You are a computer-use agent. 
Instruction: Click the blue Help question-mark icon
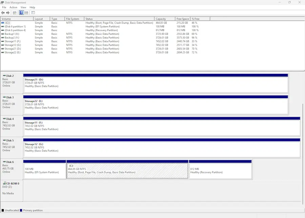21,13
